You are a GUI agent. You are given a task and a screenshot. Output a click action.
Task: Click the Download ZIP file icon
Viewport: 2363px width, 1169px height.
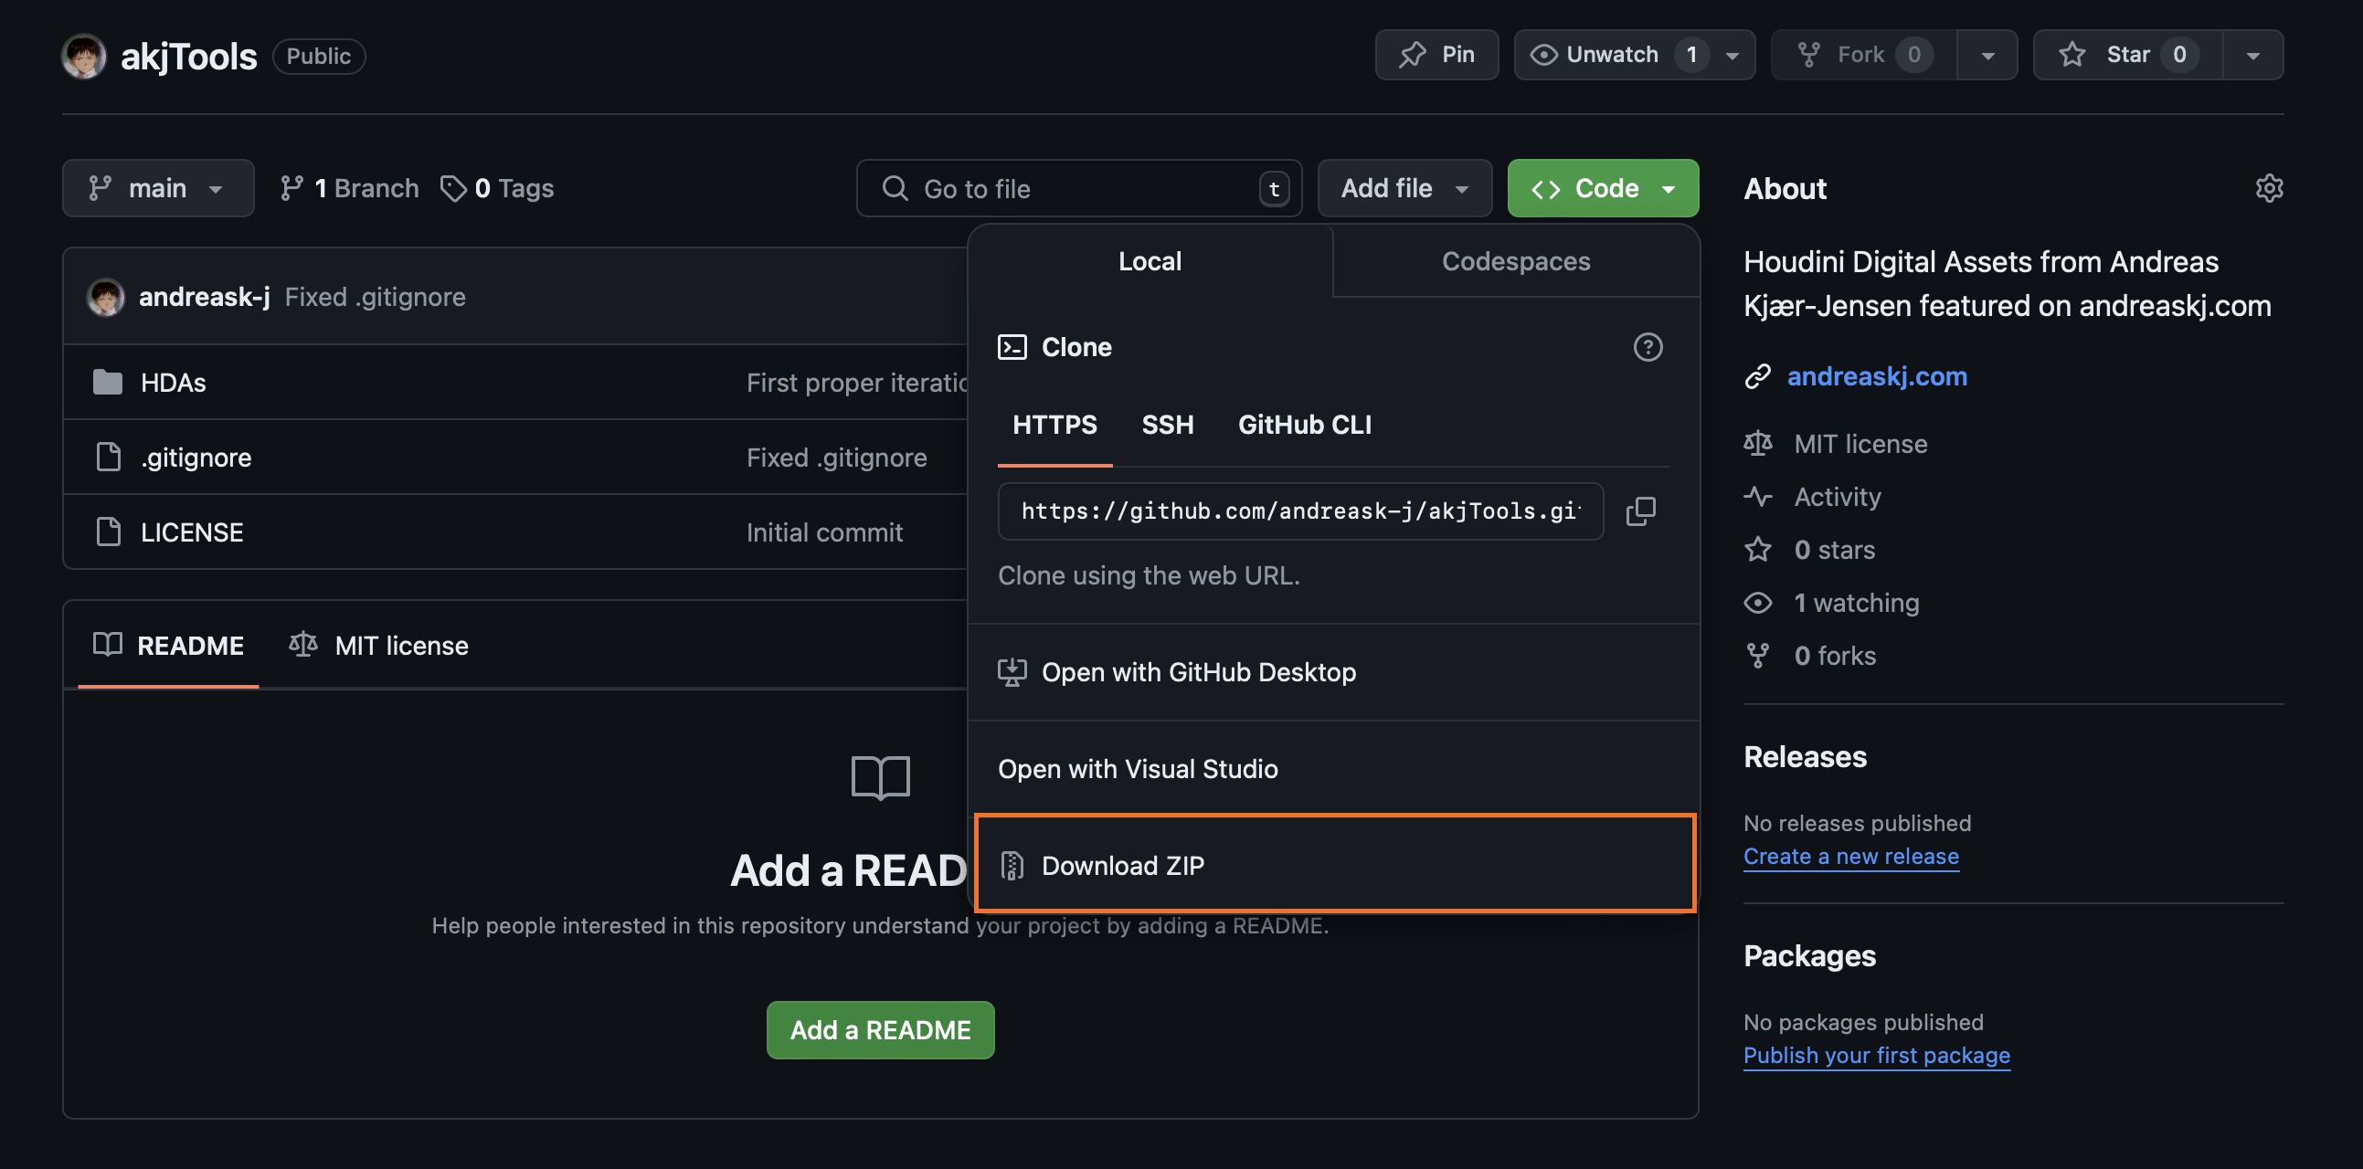1012,865
